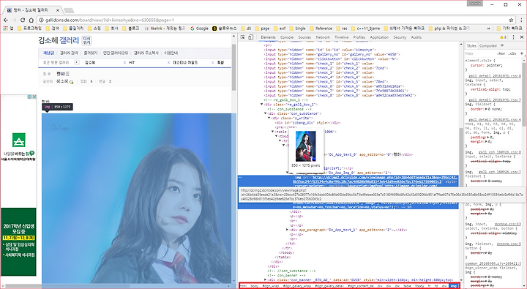
Task: Click the DevTools warning count icon
Action: click(x=503, y=37)
